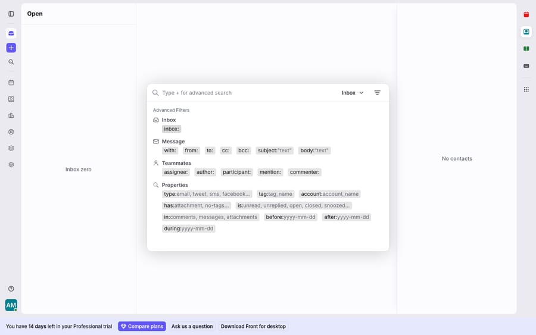Click the filter lines icon in search box
This screenshot has height=335, width=536.
coord(377,93)
